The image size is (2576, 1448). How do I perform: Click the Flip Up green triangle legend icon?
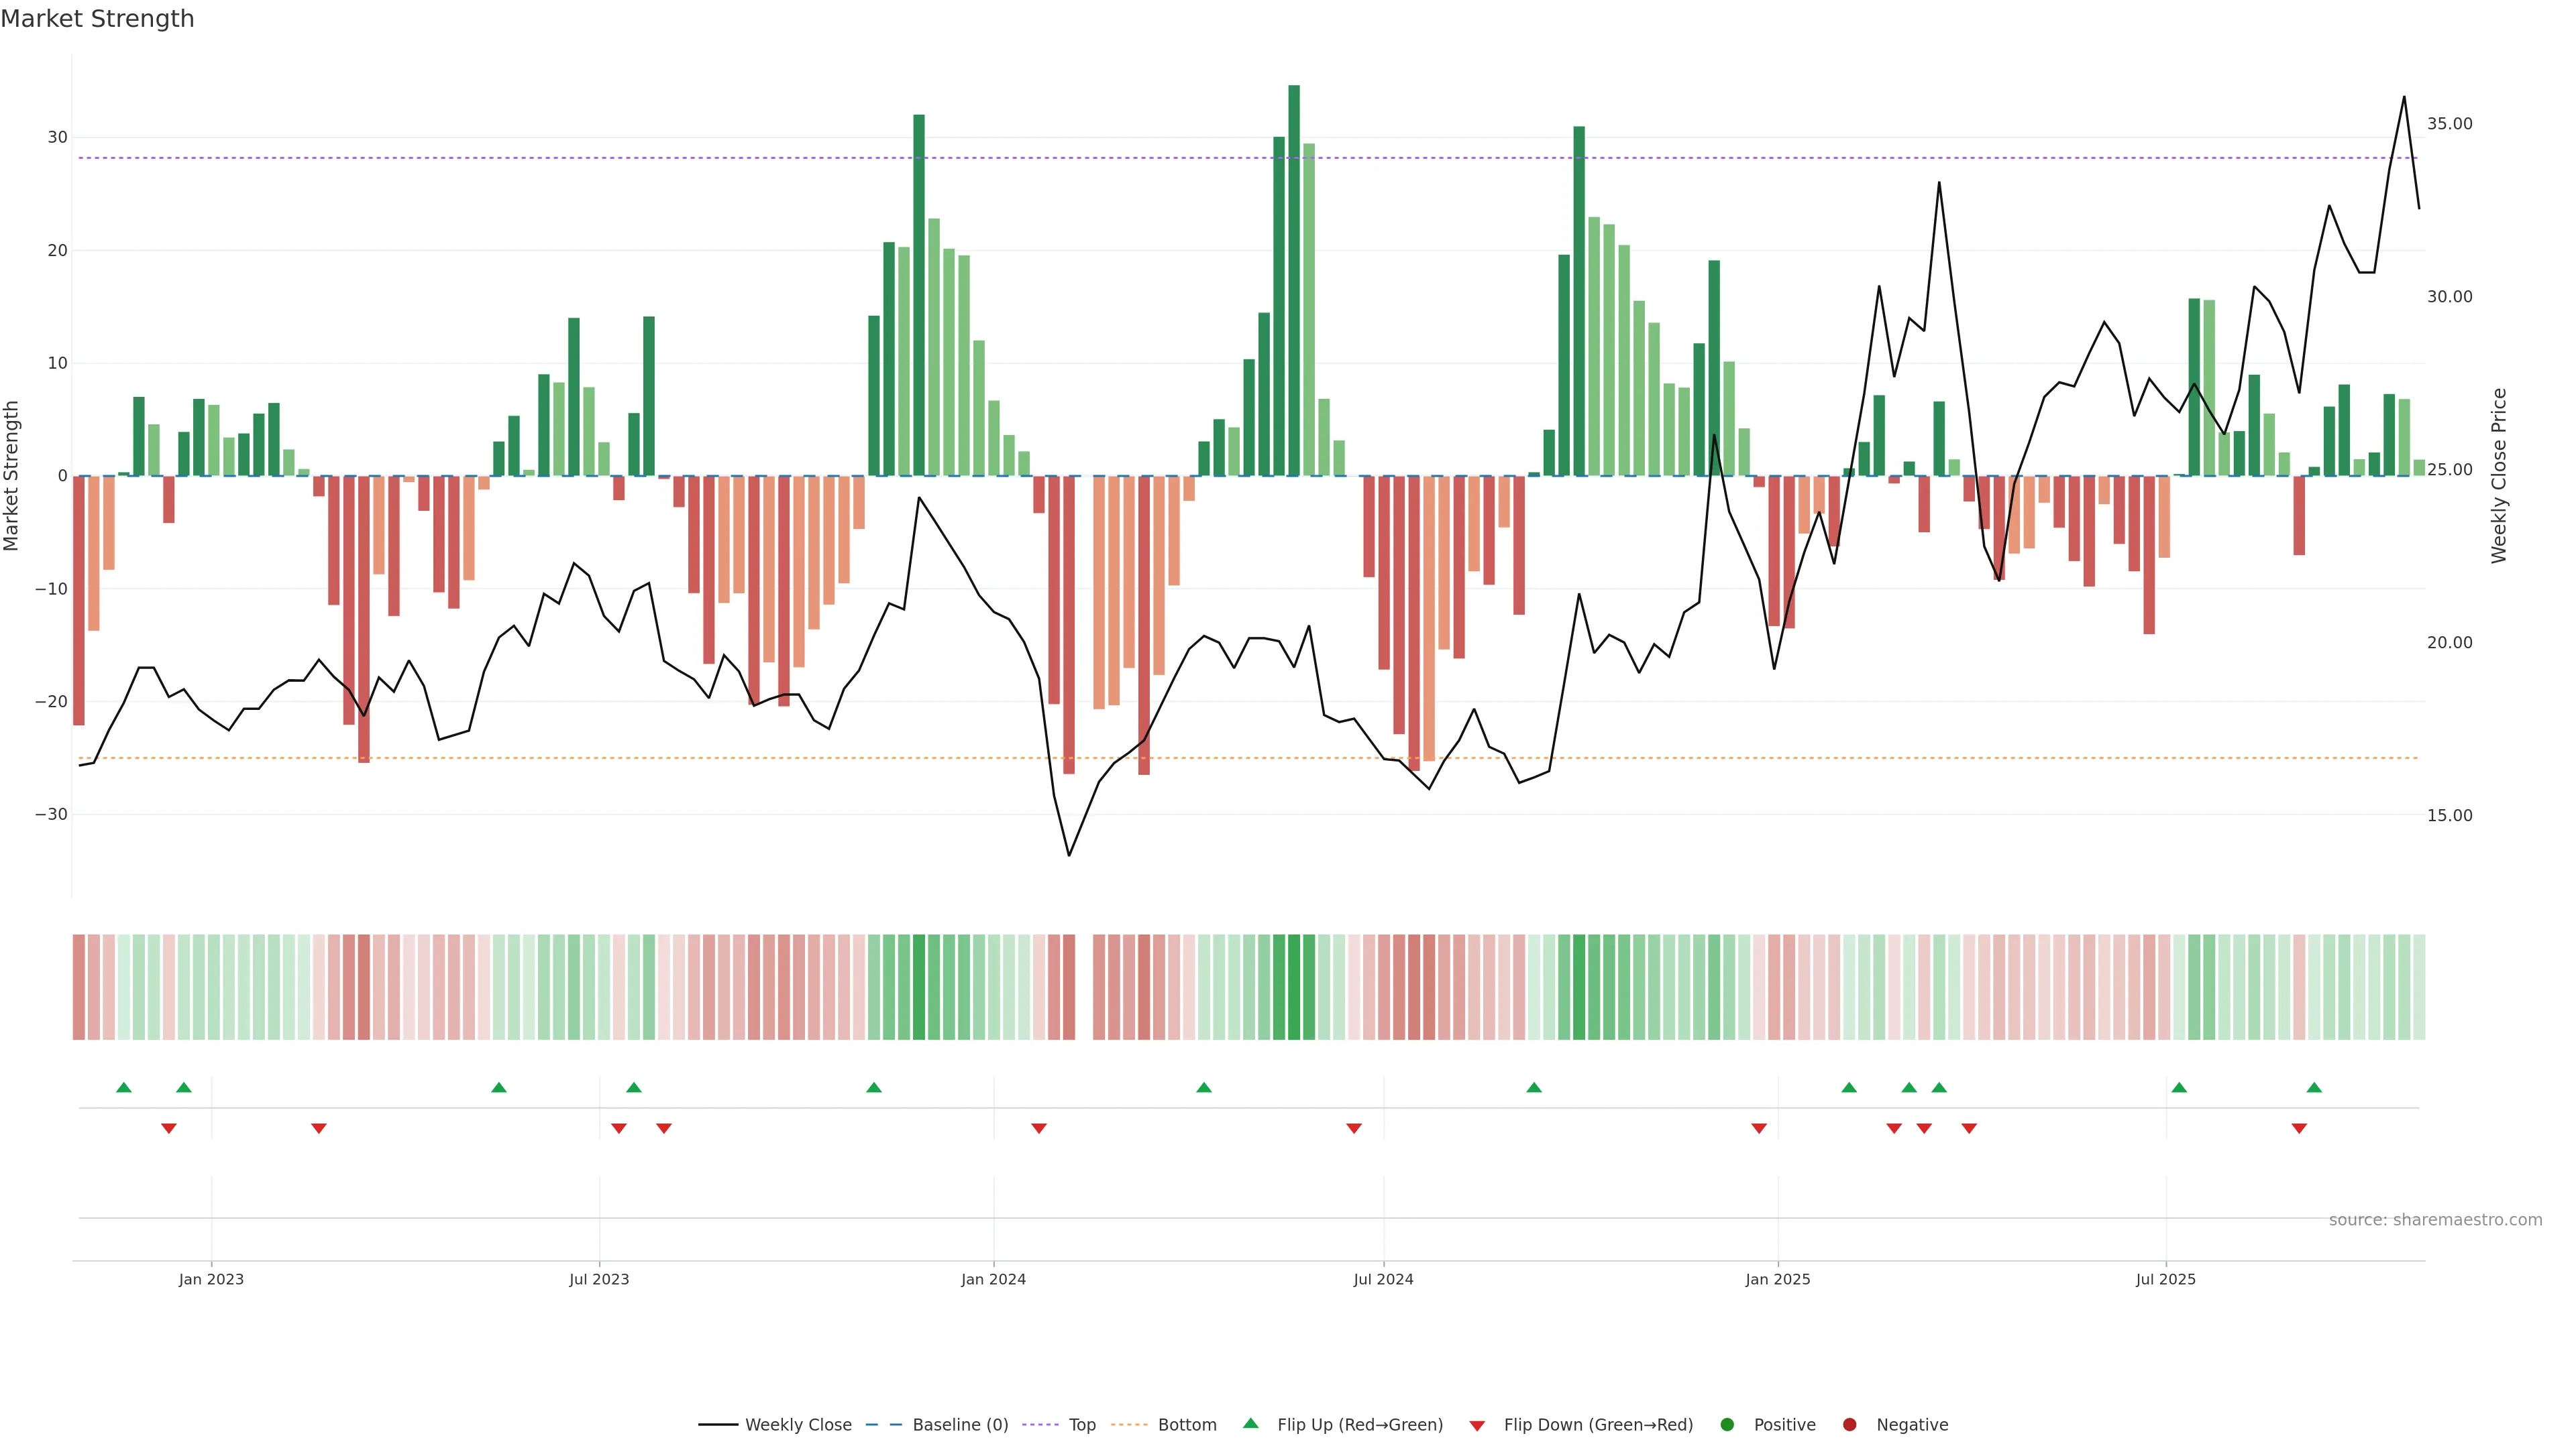tap(1250, 1424)
